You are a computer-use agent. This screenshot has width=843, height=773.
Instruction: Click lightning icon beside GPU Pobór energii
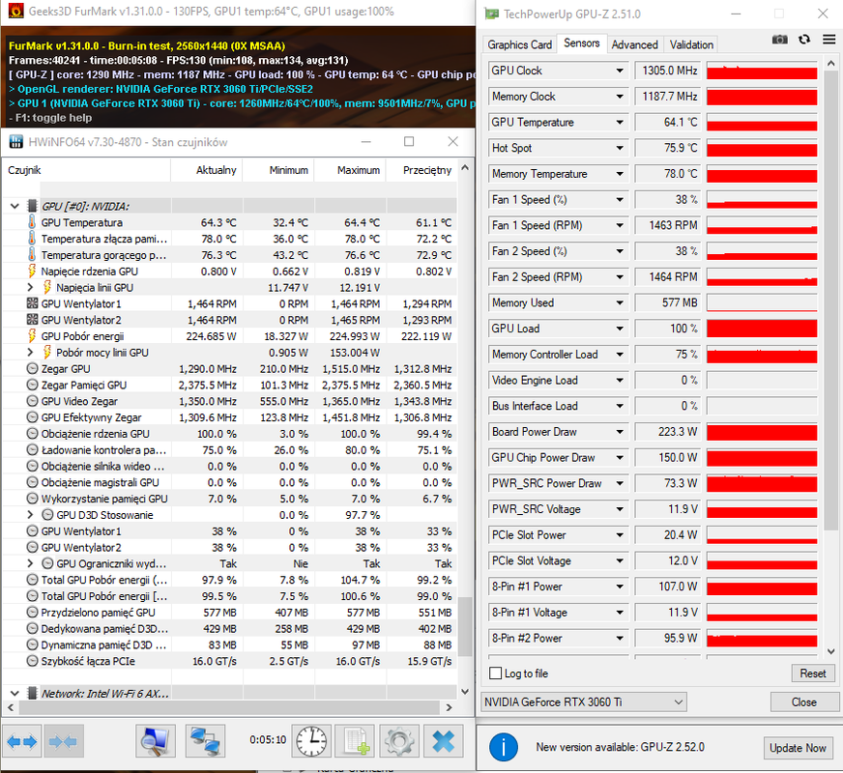tap(32, 336)
